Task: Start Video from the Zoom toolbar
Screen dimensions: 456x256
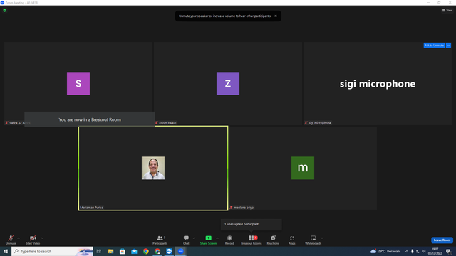Action: 33,240
